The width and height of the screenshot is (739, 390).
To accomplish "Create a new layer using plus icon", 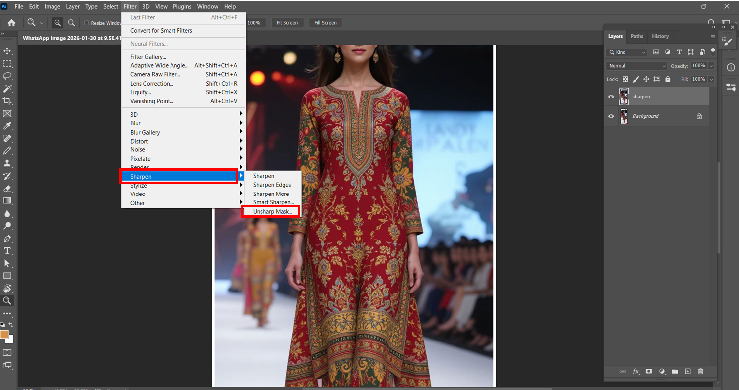I will point(687,371).
